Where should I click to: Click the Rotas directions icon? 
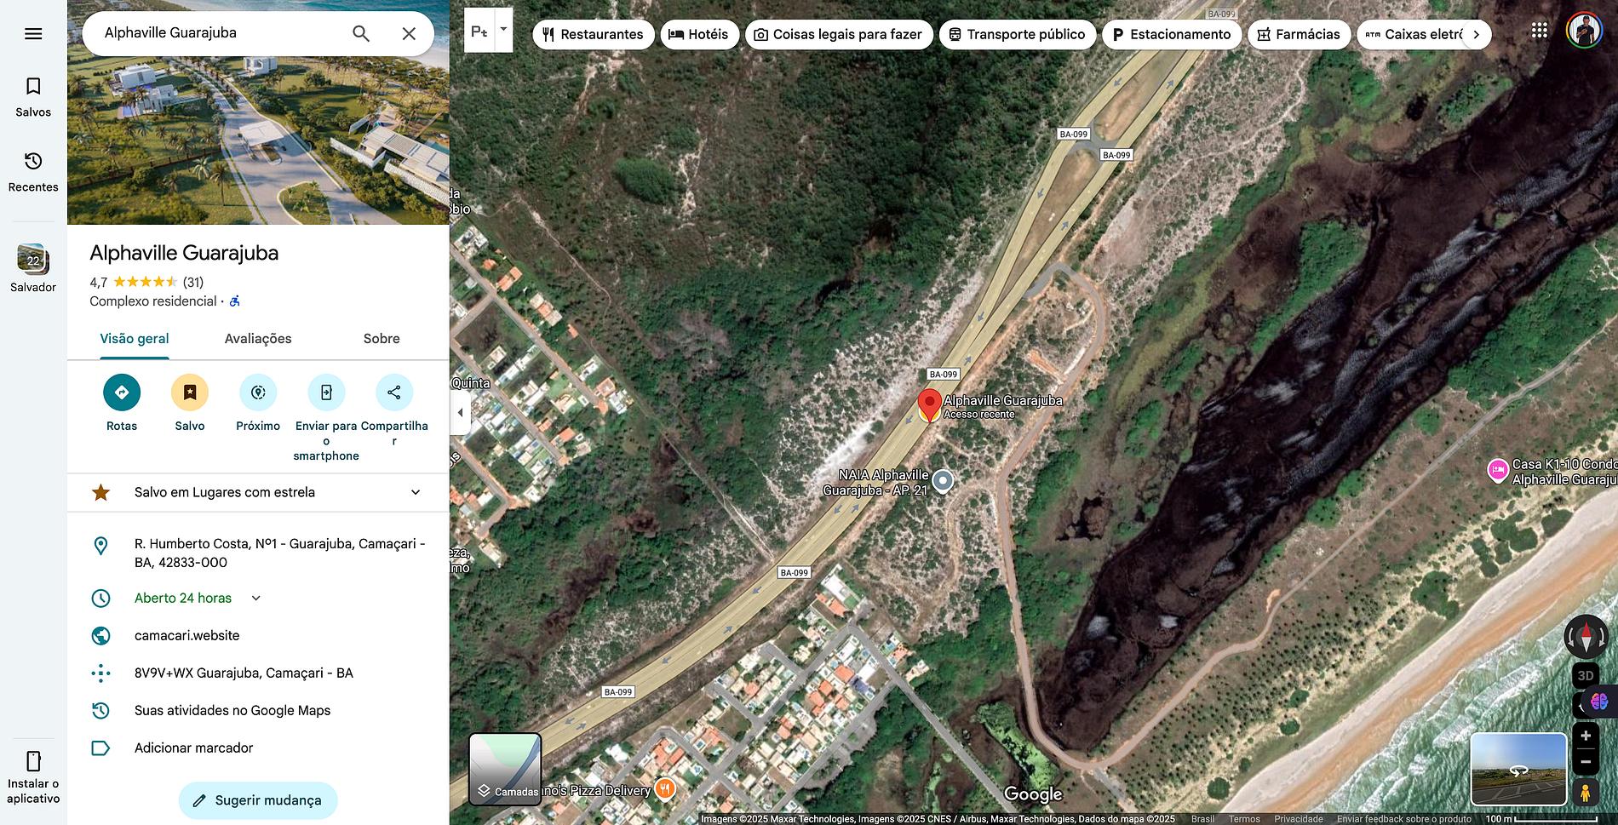[122, 392]
